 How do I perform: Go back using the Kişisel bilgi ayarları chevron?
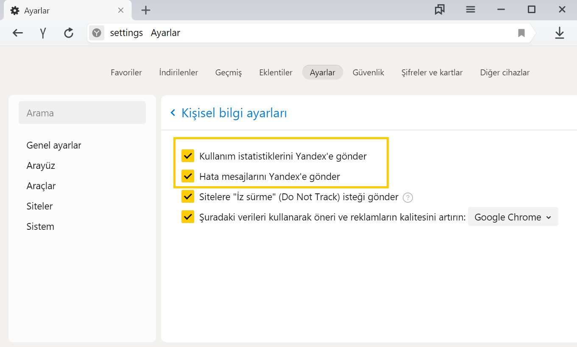click(173, 113)
